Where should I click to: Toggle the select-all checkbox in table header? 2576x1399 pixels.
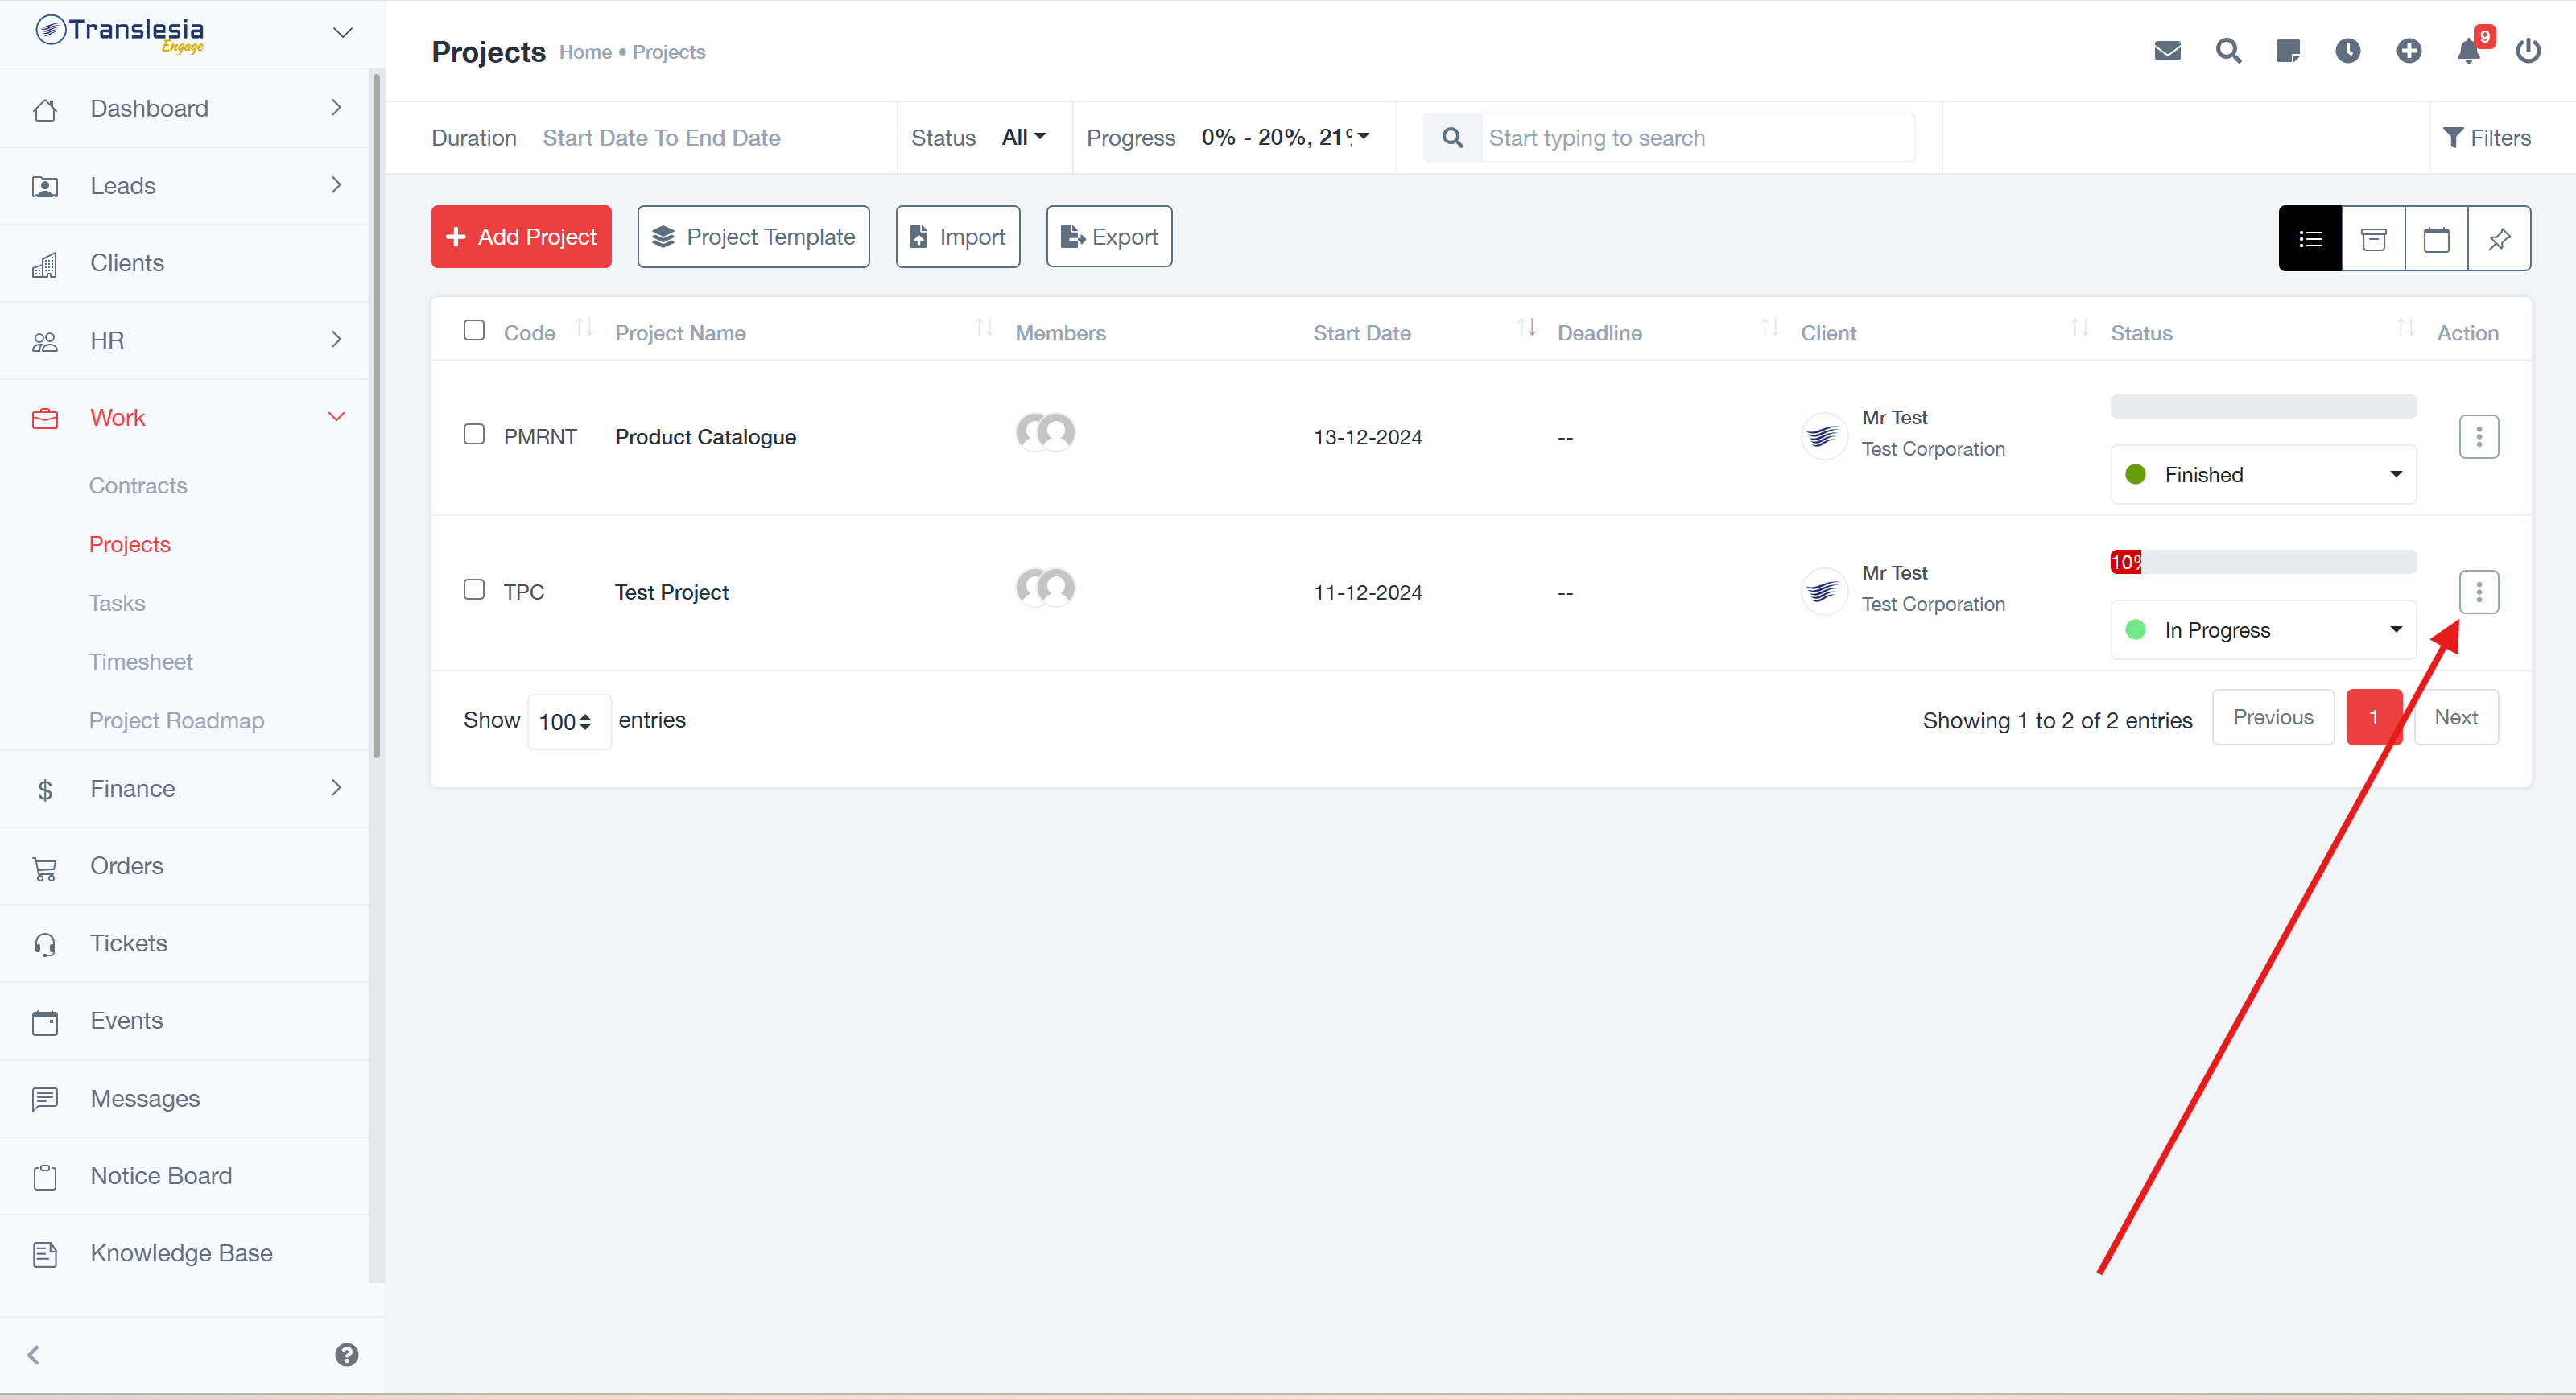click(474, 330)
